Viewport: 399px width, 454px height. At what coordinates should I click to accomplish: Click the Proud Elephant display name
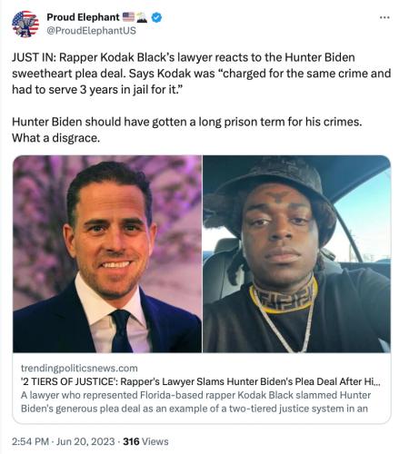click(x=83, y=17)
